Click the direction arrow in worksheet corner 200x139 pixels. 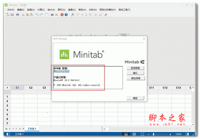click(7, 88)
